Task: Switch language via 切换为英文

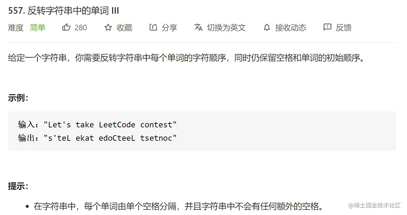Action: tap(226, 28)
